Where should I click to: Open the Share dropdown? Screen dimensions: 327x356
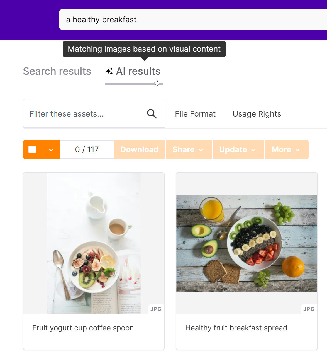(x=189, y=149)
